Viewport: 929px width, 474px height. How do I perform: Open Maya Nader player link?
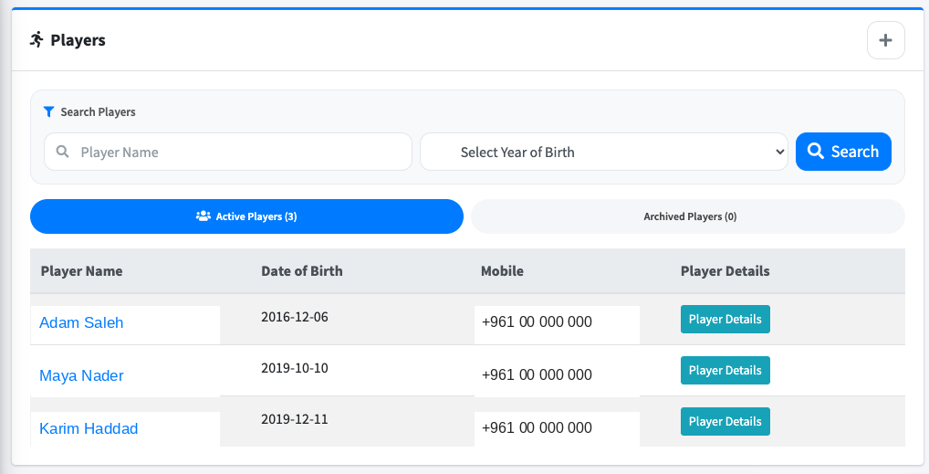tap(81, 375)
